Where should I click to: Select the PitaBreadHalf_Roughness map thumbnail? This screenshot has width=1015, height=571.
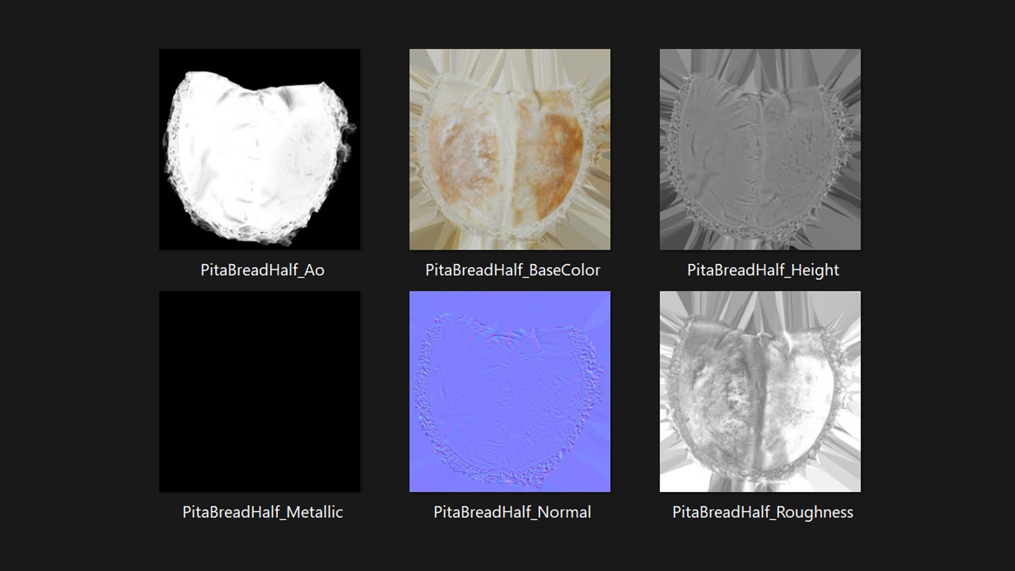[760, 392]
